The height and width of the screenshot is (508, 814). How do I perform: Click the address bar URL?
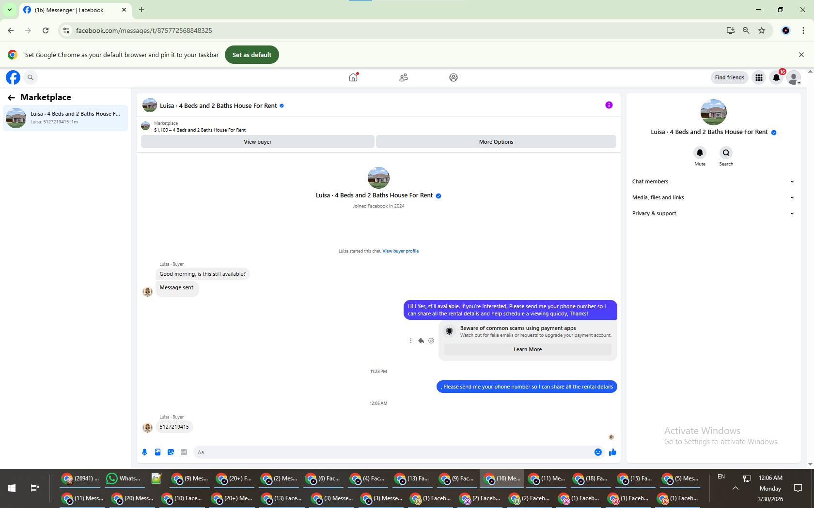pos(144,30)
